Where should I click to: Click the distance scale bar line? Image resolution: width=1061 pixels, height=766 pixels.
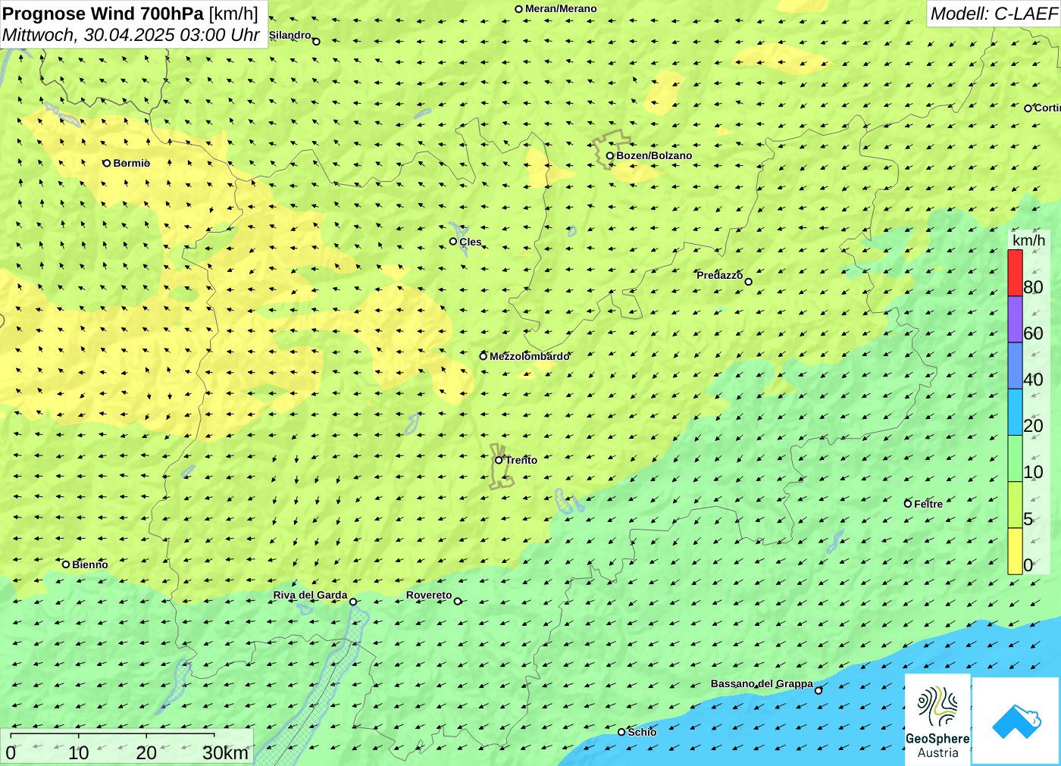(x=113, y=734)
